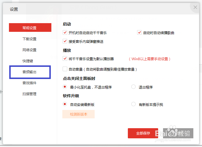Click 全部保存 to save settings
Viewport: 202px width, 147px height.
(x=143, y=133)
